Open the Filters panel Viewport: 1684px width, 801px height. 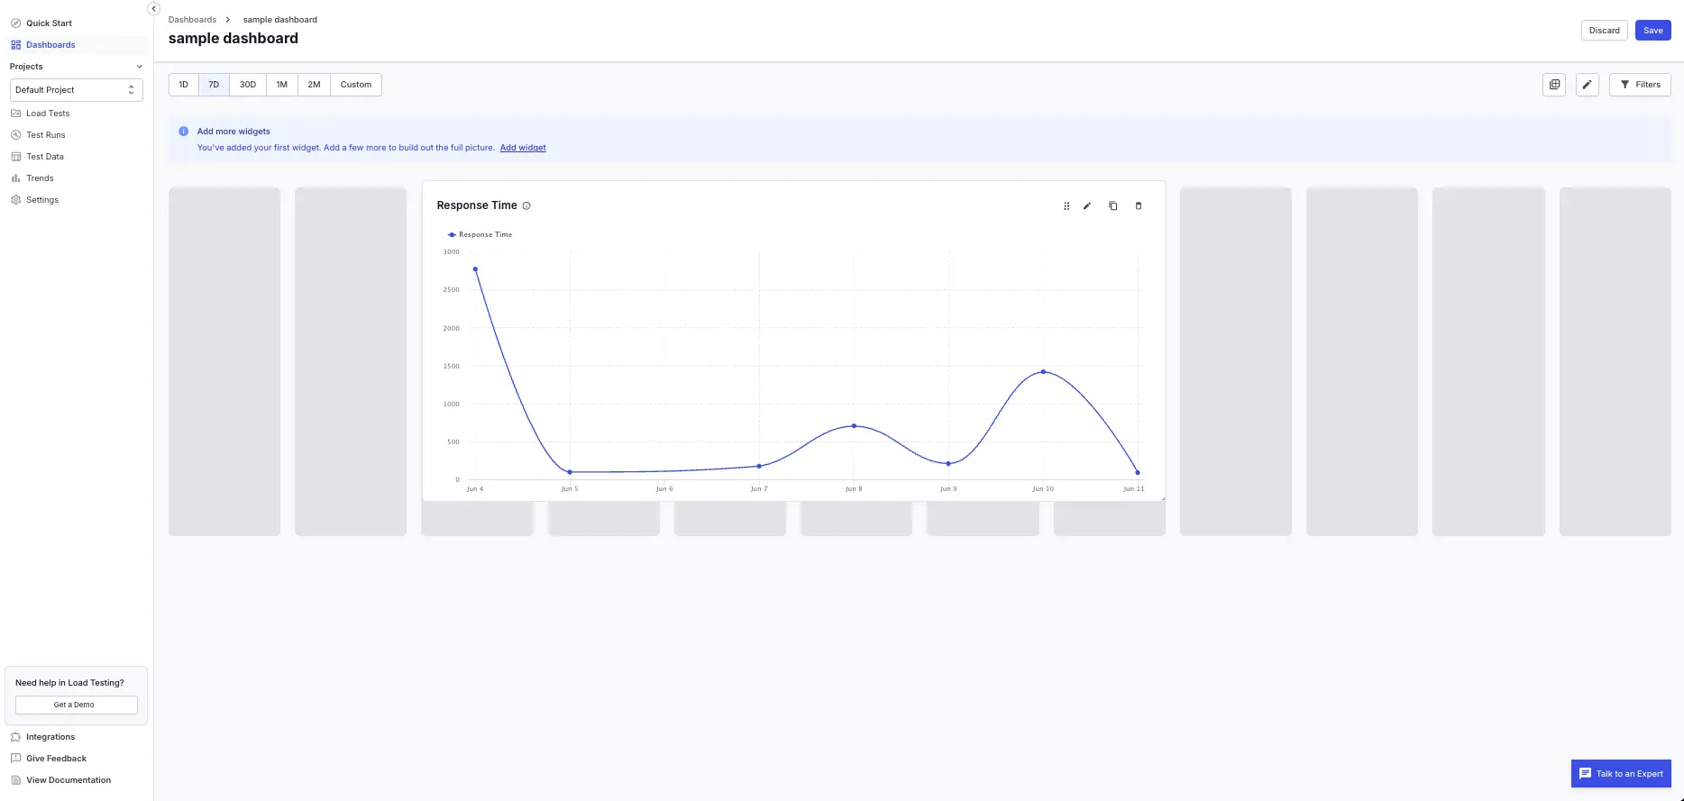point(1640,85)
